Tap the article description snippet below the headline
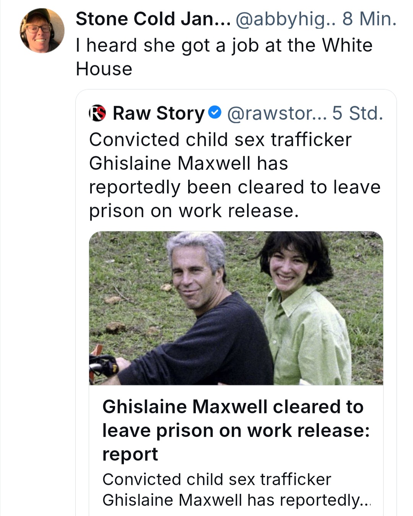 [x=236, y=490]
